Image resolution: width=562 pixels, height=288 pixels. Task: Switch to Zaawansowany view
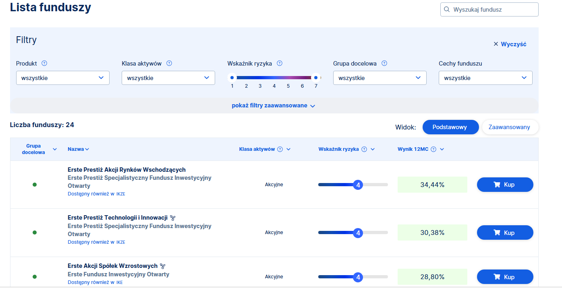pos(510,127)
